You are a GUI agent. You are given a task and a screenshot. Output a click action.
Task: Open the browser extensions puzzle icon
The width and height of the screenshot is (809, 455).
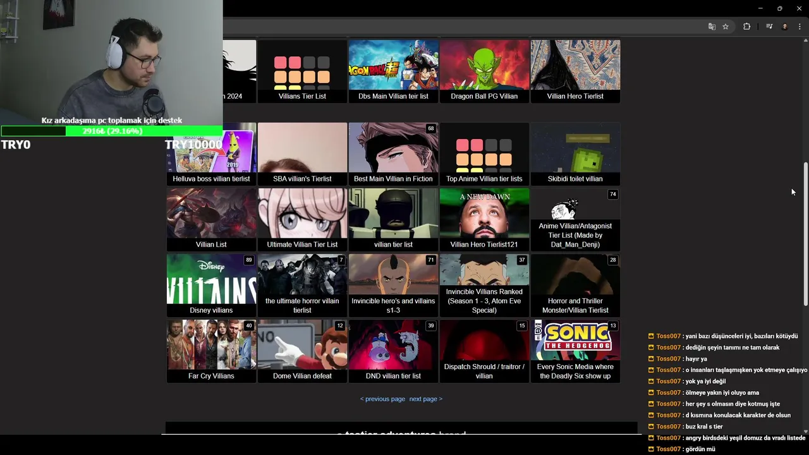[x=746, y=27]
